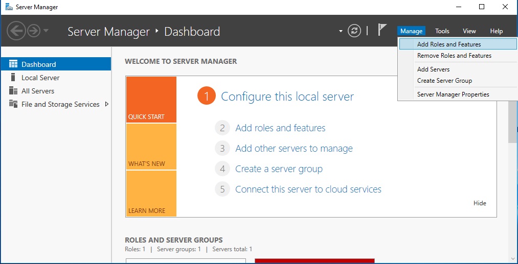The image size is (518, 264).
Task: Click the All Servers icon in sidebar
Action: [13, 90]
